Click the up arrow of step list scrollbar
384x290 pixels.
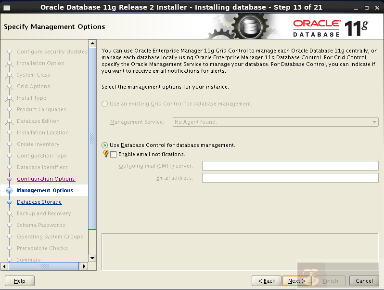click(x=92, y=43)
